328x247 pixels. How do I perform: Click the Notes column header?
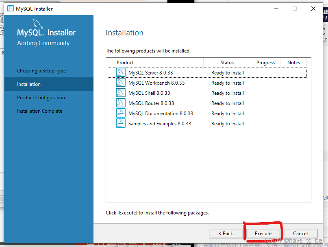coord(293,63)
